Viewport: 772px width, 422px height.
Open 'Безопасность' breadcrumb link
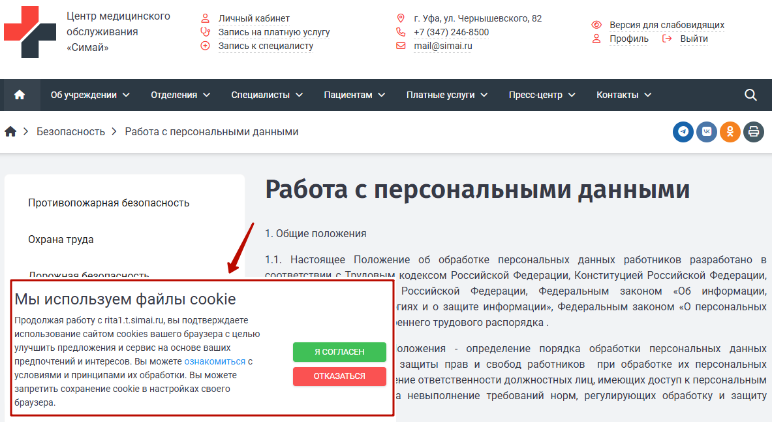(x=70, y=132)
